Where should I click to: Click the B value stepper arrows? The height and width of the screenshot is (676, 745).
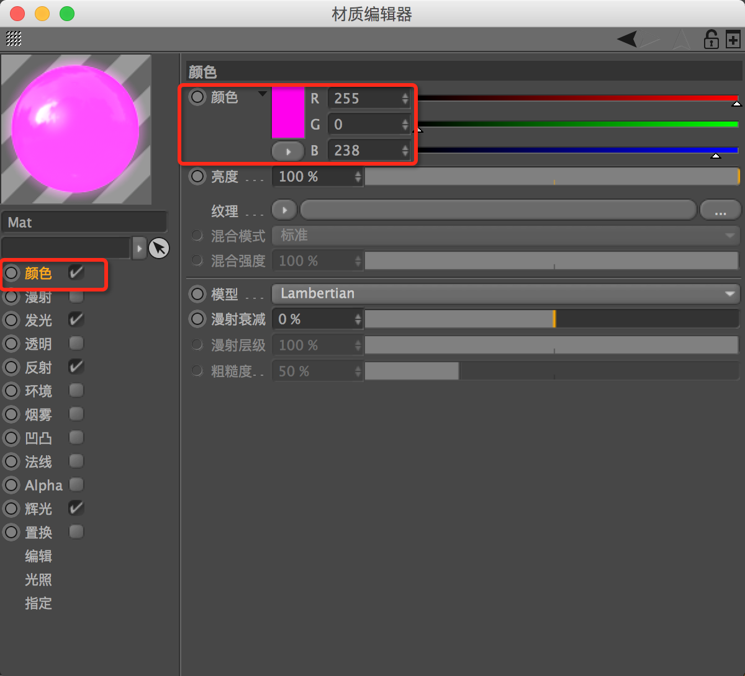point(405,151)
